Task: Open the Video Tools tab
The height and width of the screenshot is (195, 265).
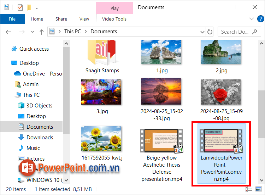Action: point(114,19)
